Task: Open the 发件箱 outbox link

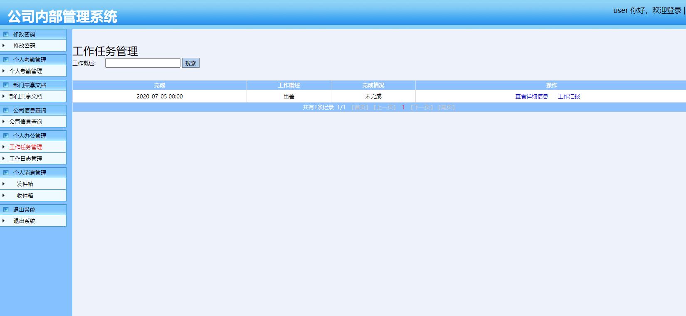Action: [x=25, y=184]
